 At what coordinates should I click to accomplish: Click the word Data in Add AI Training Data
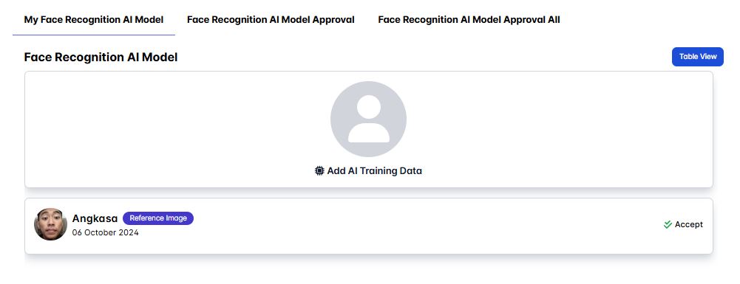410,170
